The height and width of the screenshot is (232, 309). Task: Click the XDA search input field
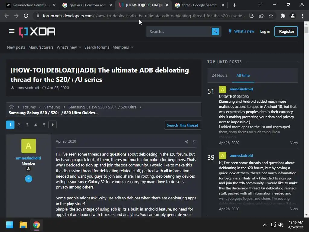coord(179,31)
